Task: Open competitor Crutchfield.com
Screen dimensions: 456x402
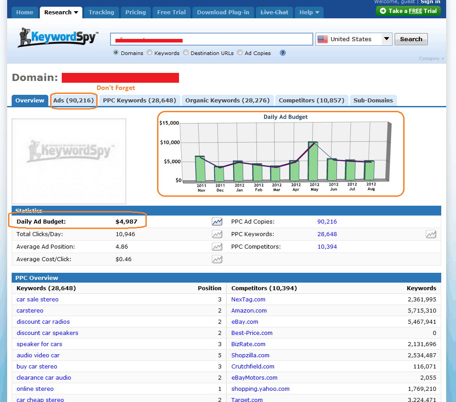Action: pos(253,367)
